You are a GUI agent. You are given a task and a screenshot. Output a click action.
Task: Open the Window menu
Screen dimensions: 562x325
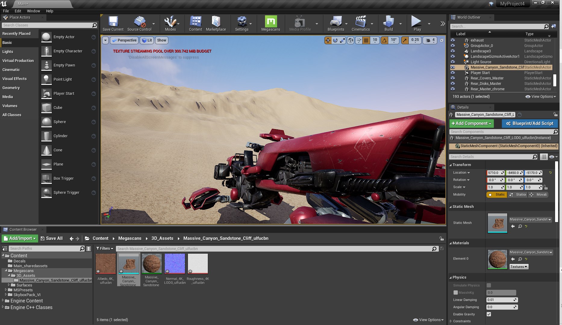[33, 11]
